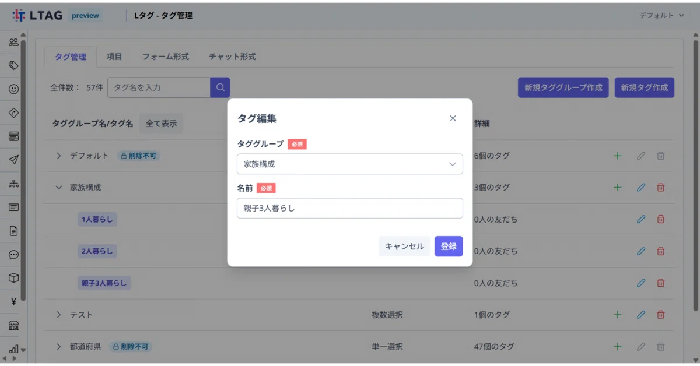Click the magnifier search button

[220, 87]
